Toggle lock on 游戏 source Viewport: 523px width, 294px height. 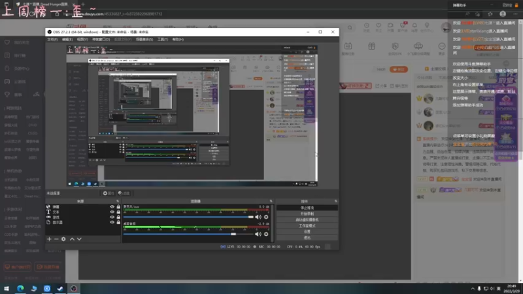[x=118, y=217]
